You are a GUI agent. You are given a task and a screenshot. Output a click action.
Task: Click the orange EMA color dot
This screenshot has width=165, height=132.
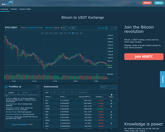61,28
